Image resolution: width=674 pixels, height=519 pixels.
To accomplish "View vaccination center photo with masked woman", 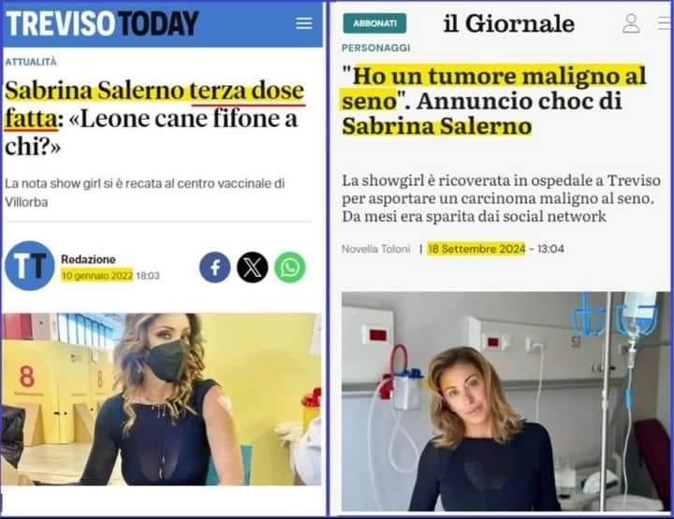I will coord(161,399).
